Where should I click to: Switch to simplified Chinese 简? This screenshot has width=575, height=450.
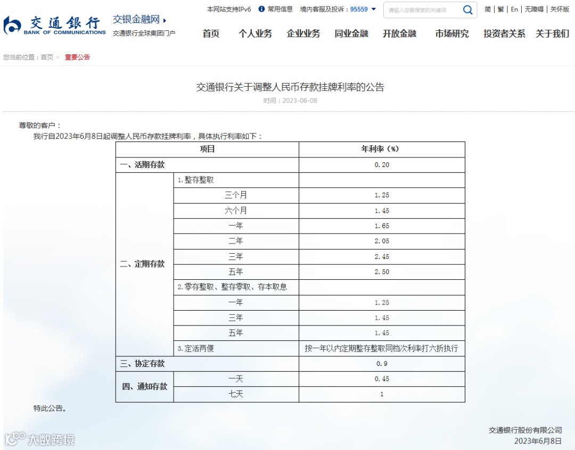coord(488,9)
